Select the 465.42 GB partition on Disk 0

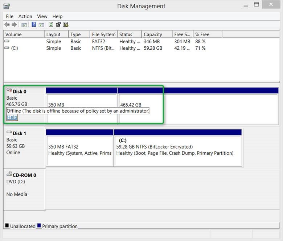click(198, 106)
